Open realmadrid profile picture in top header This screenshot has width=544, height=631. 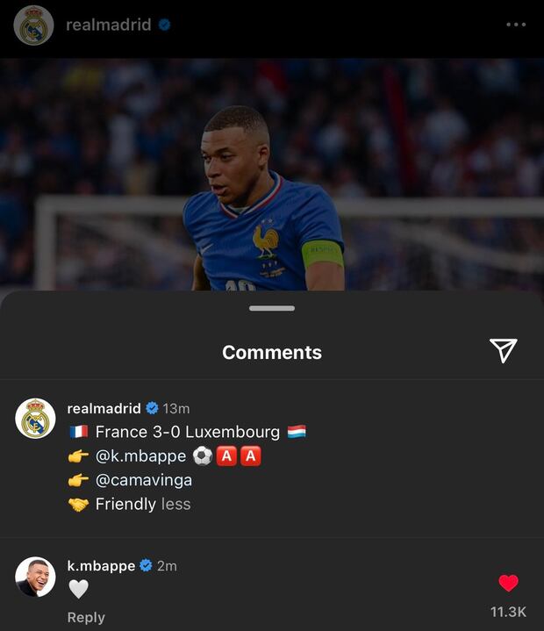coord(34,25)
